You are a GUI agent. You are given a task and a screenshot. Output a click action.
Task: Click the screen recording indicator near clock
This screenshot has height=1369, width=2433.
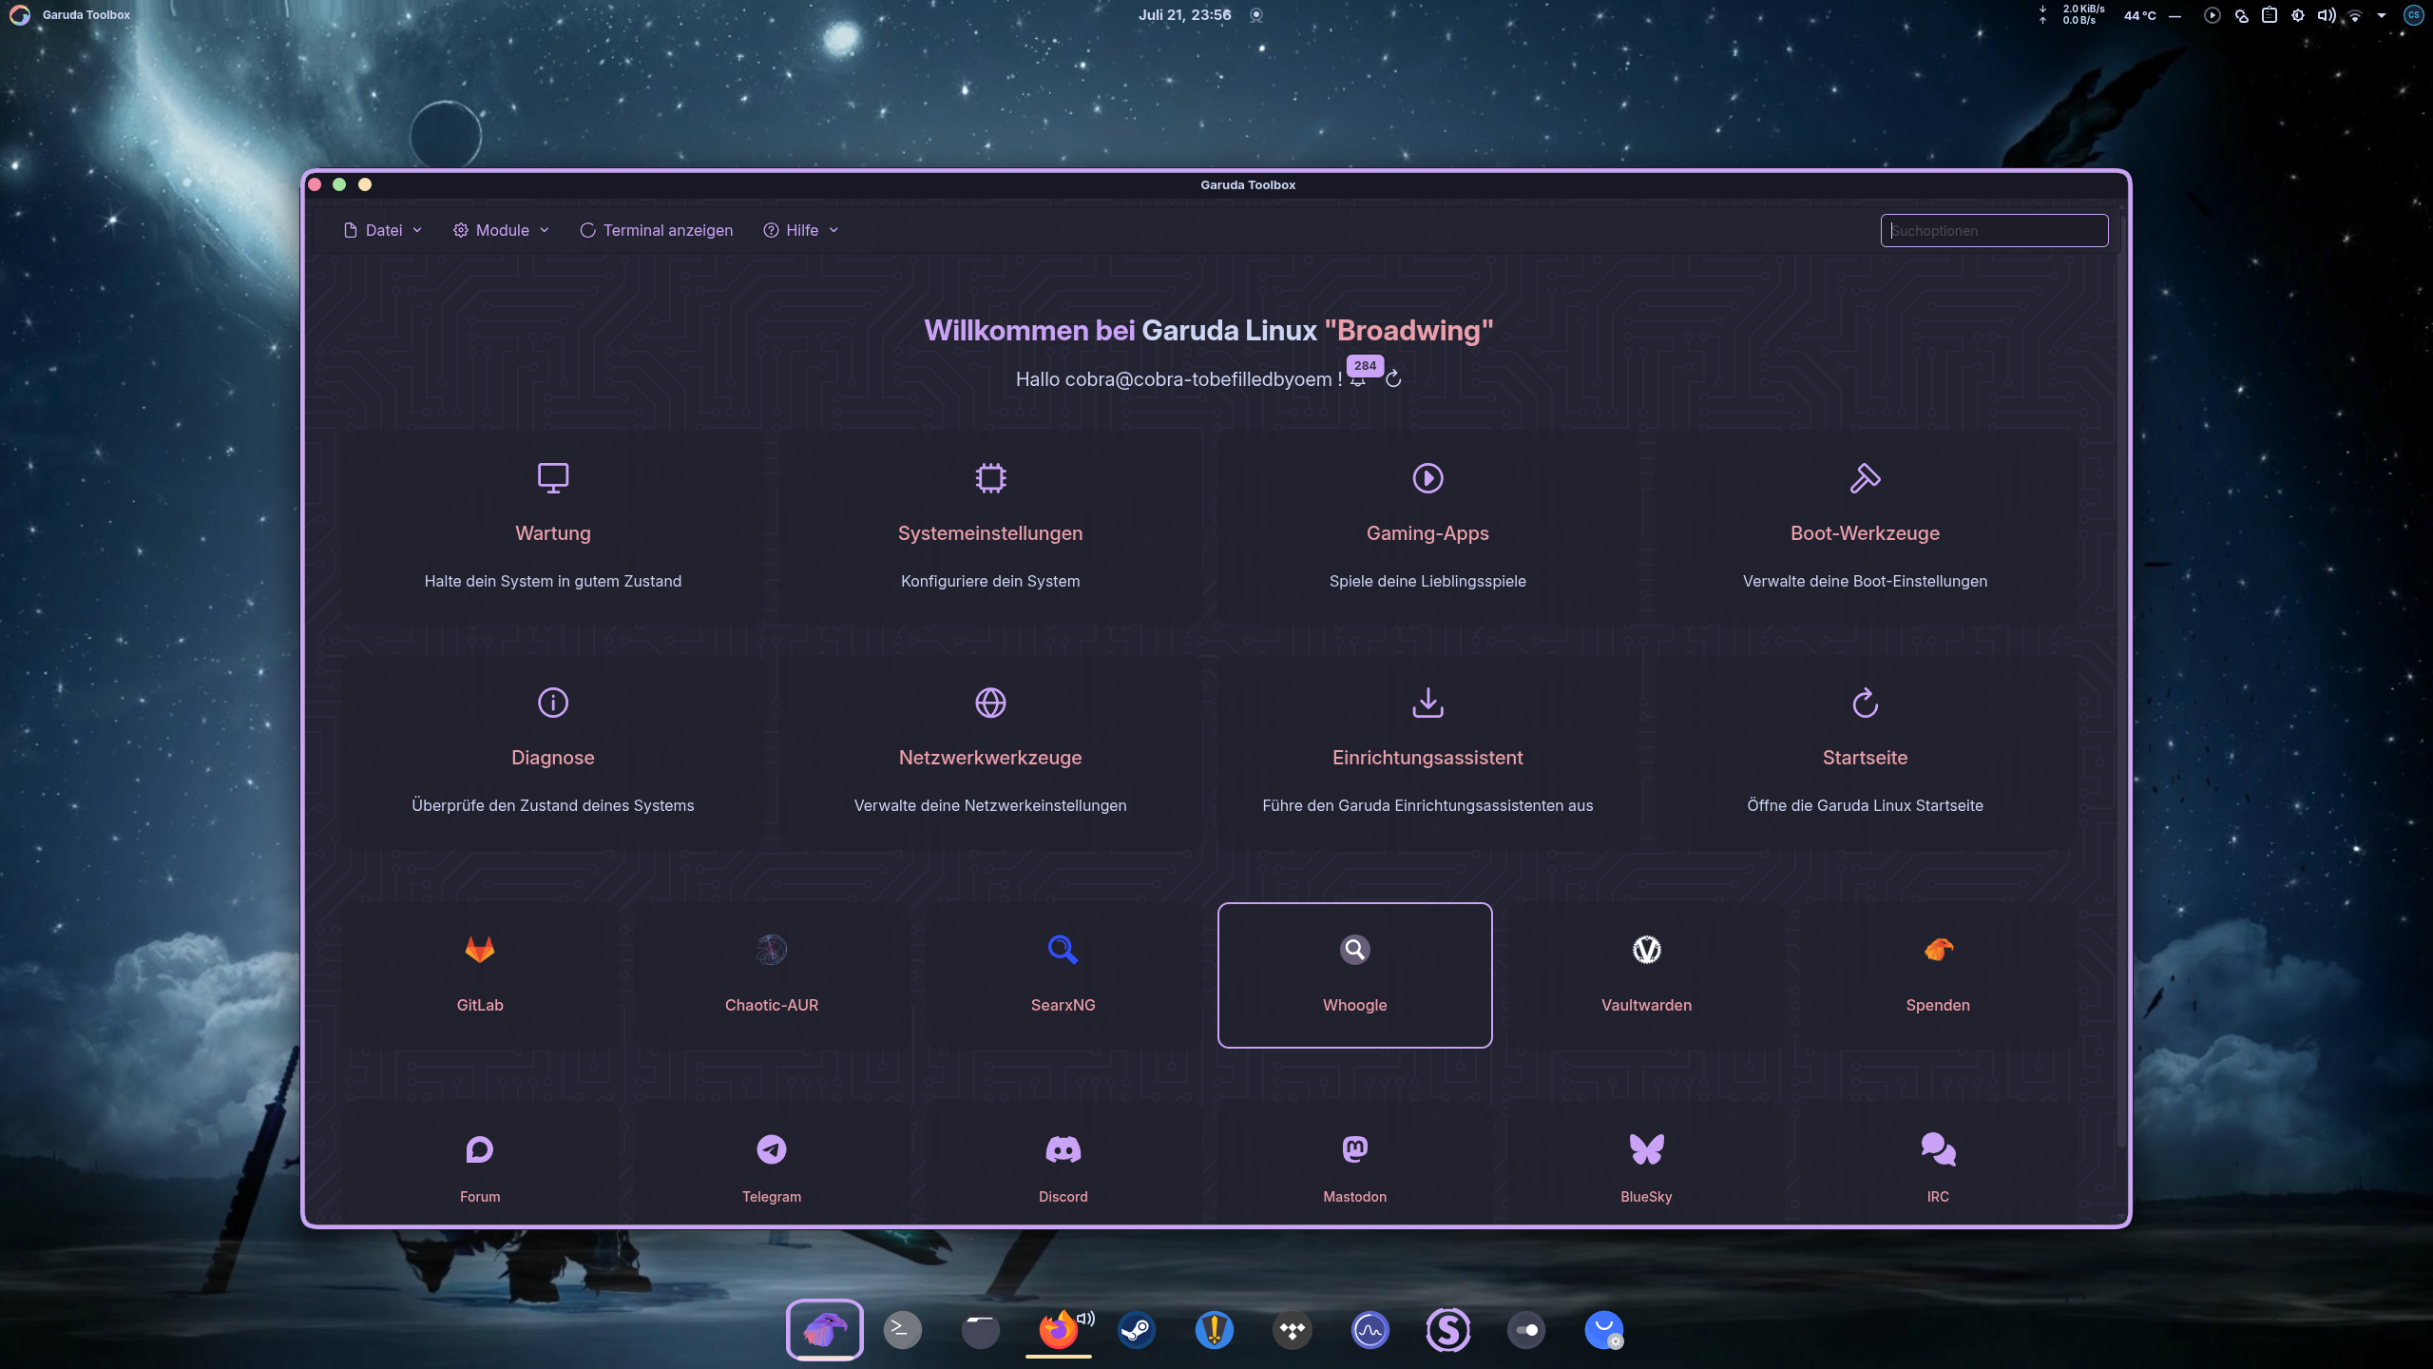pos(1256,14)
